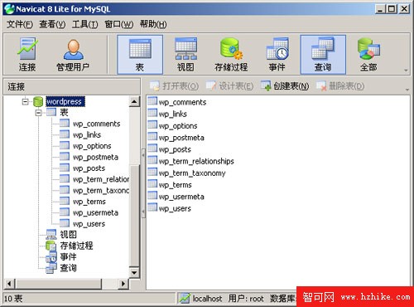This screenshot has height=307, width=414.
Task: Click tree scrollbar up arrow
Action: [134, 101]
